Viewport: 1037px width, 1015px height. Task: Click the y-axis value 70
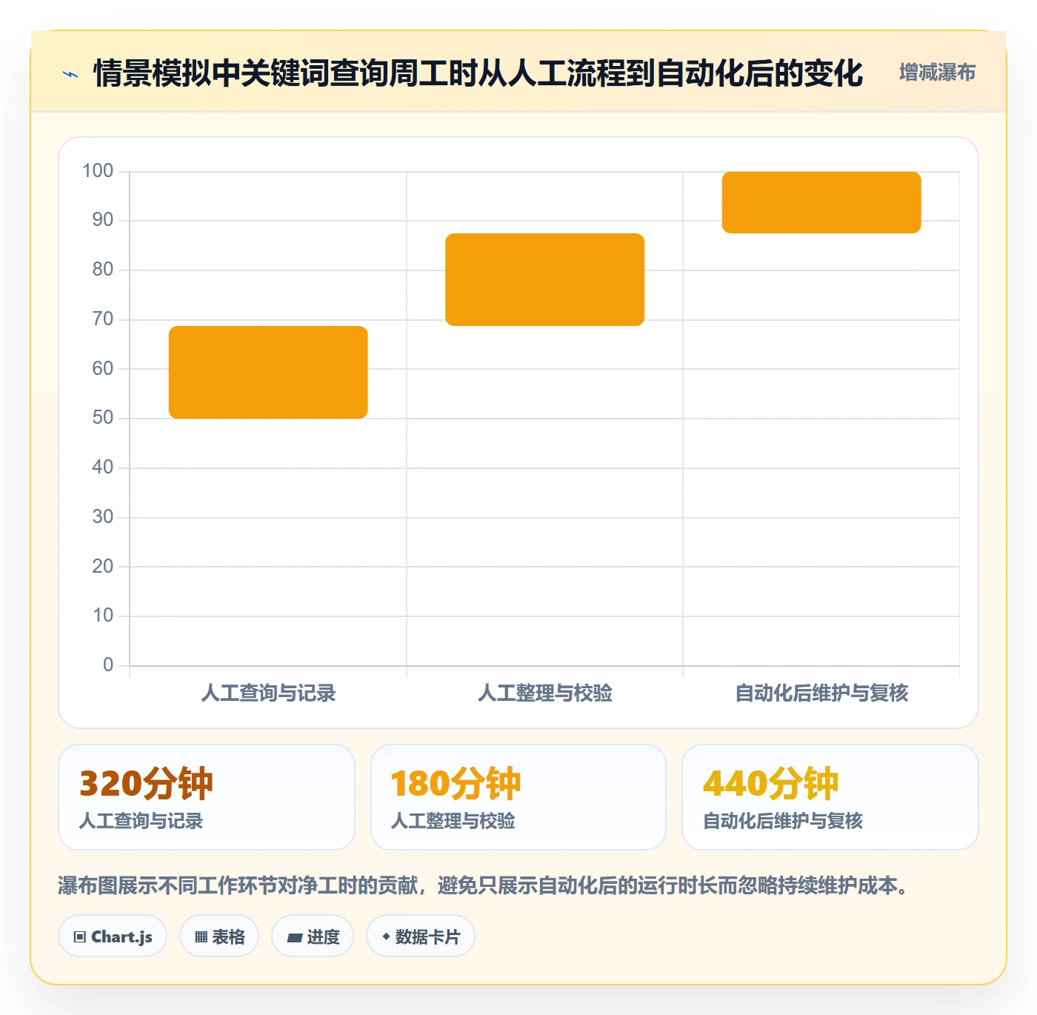[103, 319]
